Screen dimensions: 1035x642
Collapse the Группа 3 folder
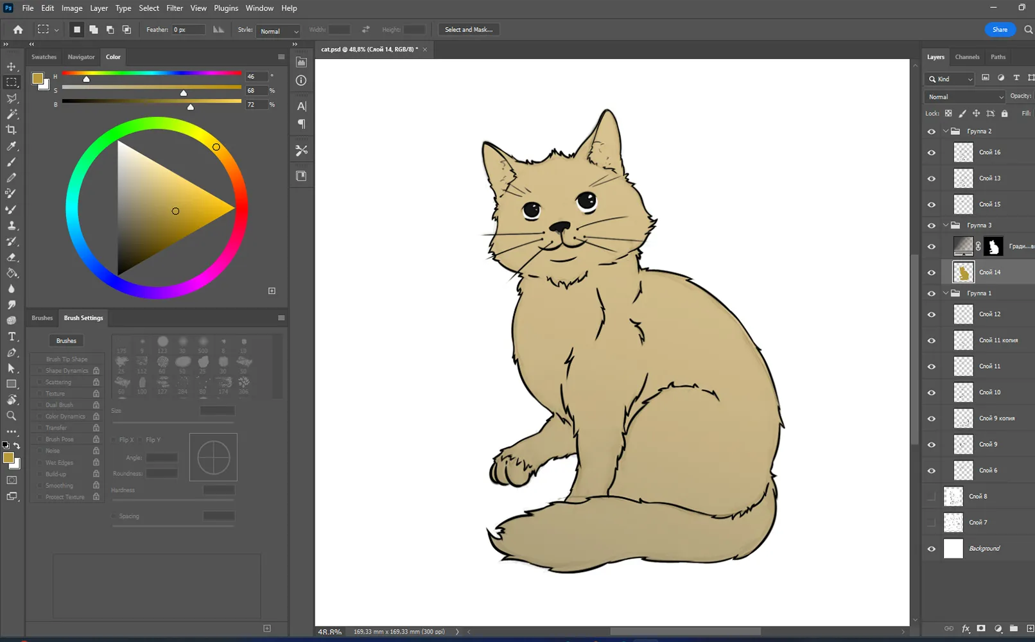[946, 225]
